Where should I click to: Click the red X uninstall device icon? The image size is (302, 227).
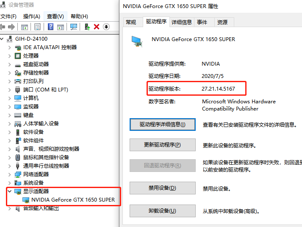(x=97, y=27)
